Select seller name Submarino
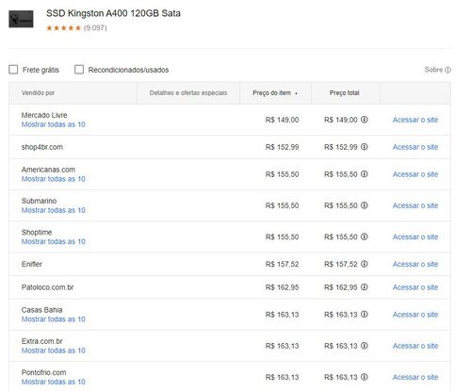Screen dimensions: 471x391 click(39, 201)
